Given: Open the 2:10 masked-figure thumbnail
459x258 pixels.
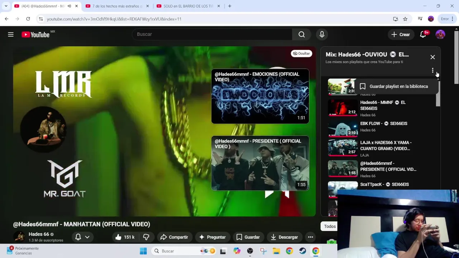Looking at the screenshot, I should (343, 129).
